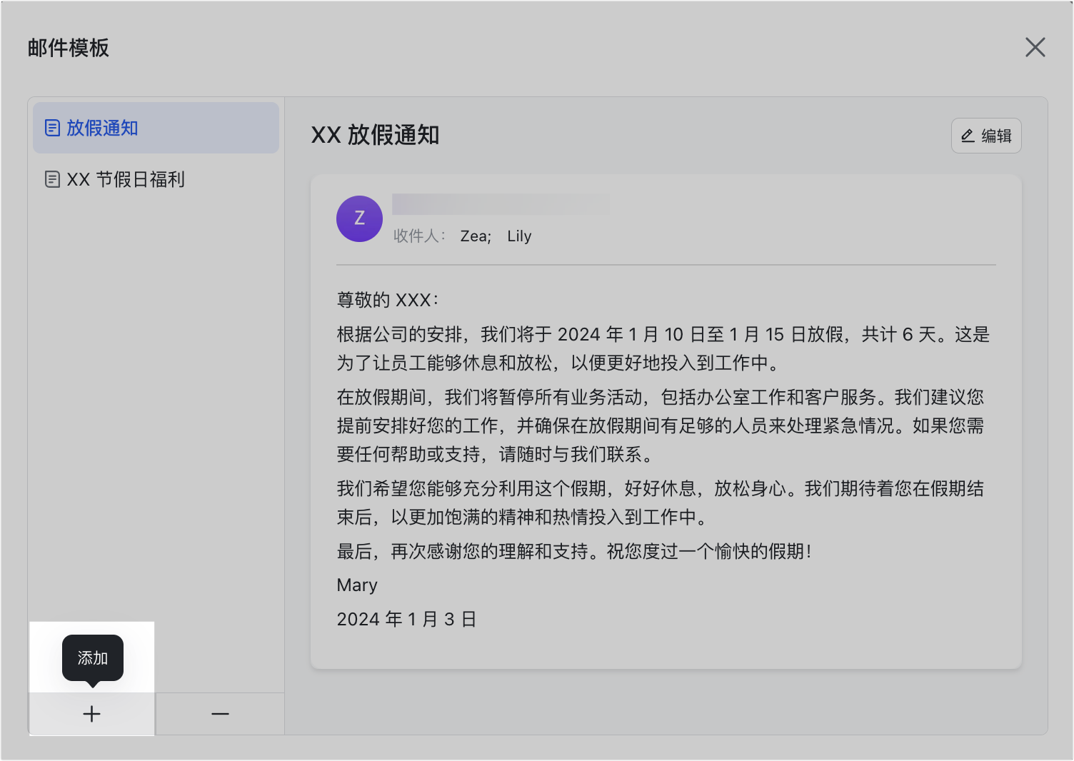Click the plus icon to add template
The height and width of the screenshot is (761, 1074).
tap(91, 714)
